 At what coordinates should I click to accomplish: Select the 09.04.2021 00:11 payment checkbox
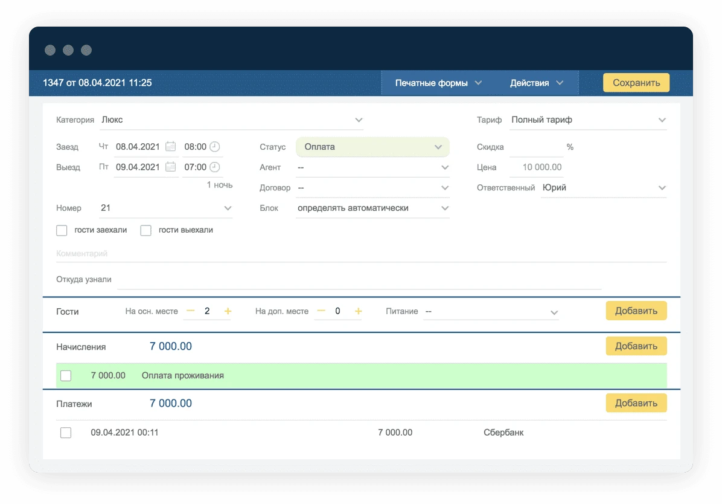(x=66, y=433)
